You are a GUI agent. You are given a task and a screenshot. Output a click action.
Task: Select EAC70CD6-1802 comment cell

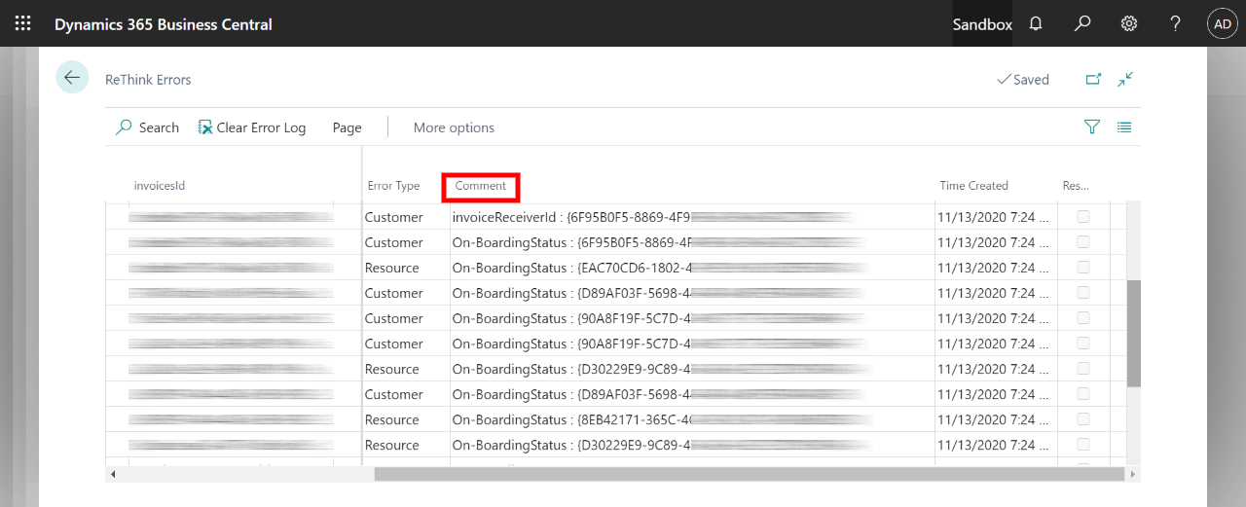[x=692, y=268]
